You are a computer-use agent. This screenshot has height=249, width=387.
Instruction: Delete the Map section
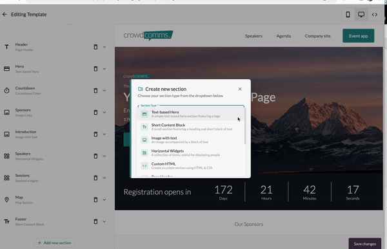[x=95, y=199]
